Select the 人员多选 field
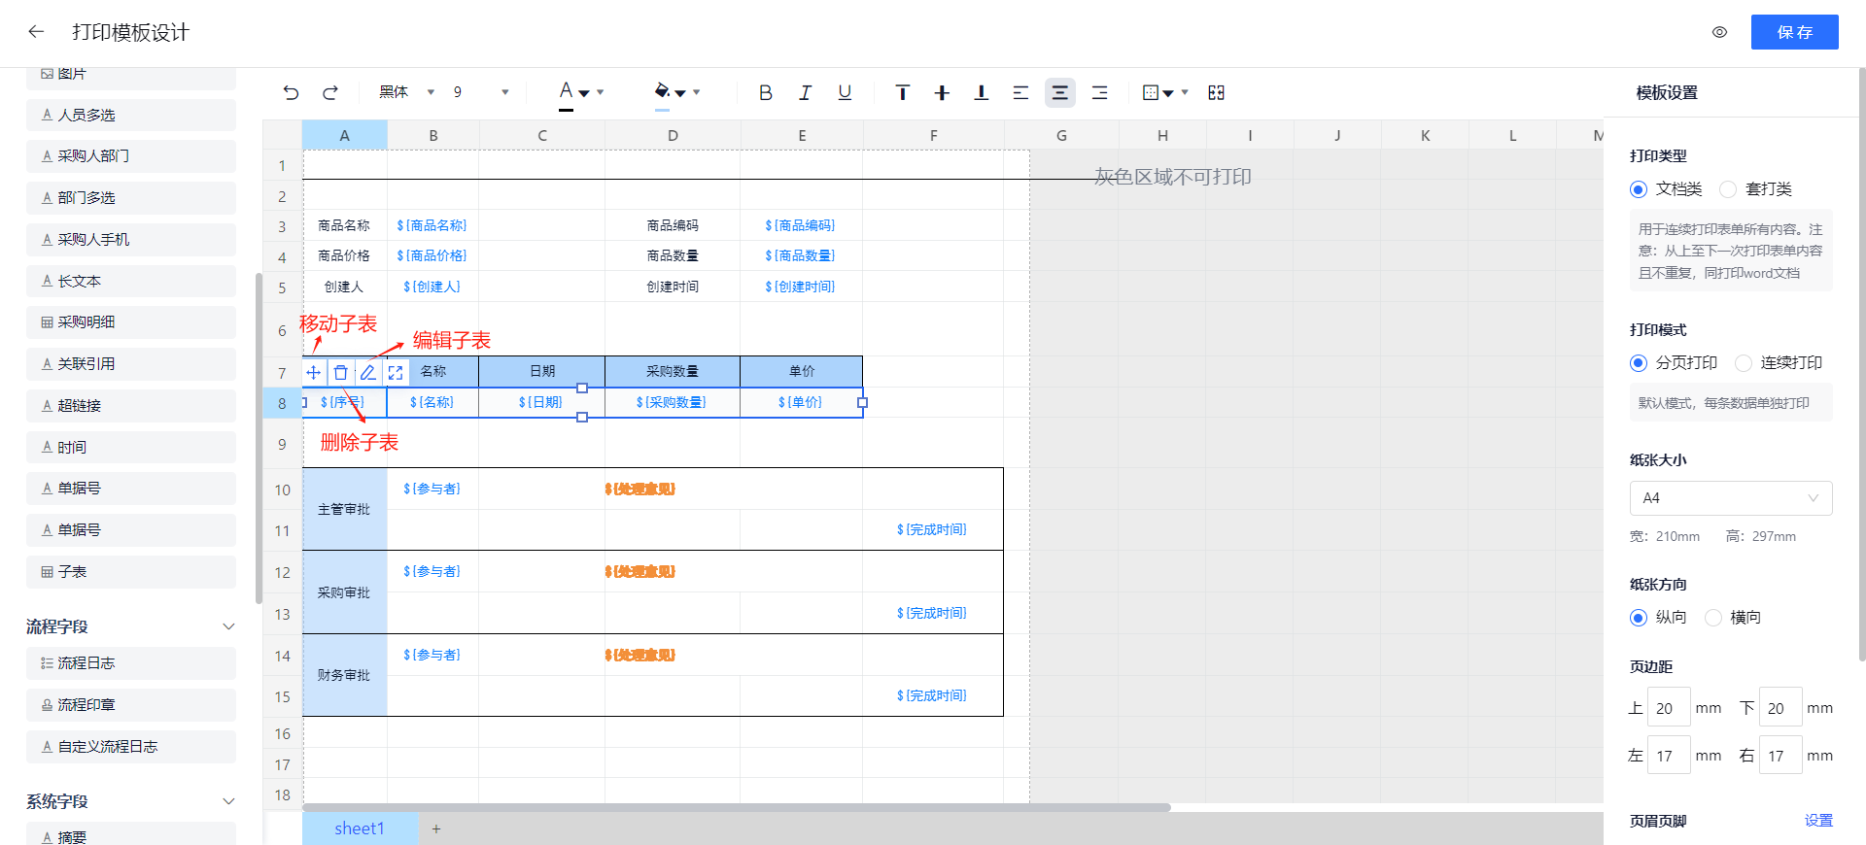This screenshot has height=845, width=1866. point(131,115)
